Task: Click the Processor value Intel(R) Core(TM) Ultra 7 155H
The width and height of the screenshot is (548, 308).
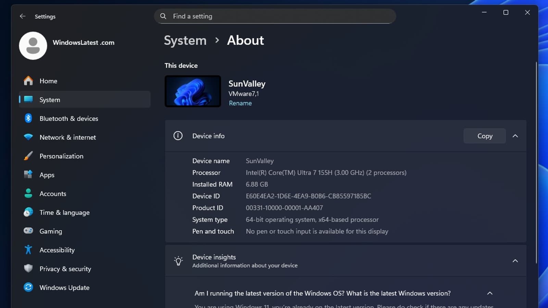Action: coord(326,172)
